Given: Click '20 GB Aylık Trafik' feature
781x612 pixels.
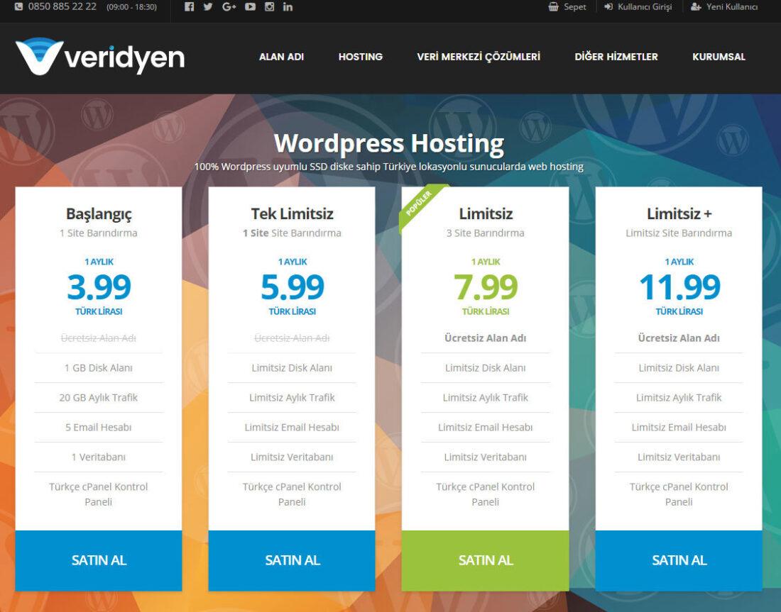Looking at the screenshot, I should tap(99, 398).
